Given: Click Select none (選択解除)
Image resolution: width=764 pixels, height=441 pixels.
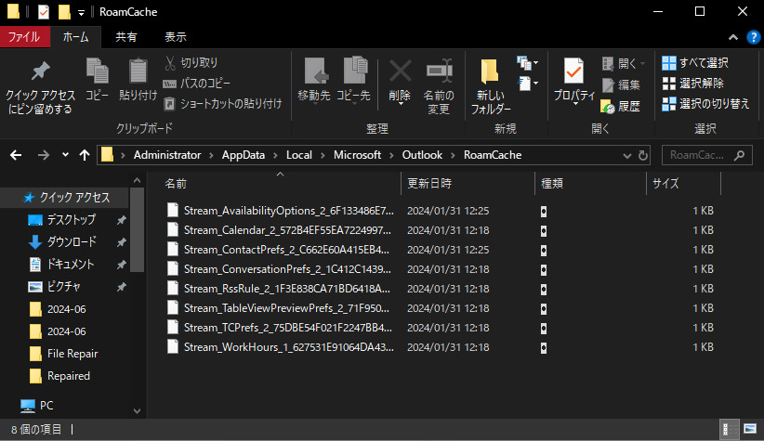Looking at the screenshot, I should pos(692,84).
